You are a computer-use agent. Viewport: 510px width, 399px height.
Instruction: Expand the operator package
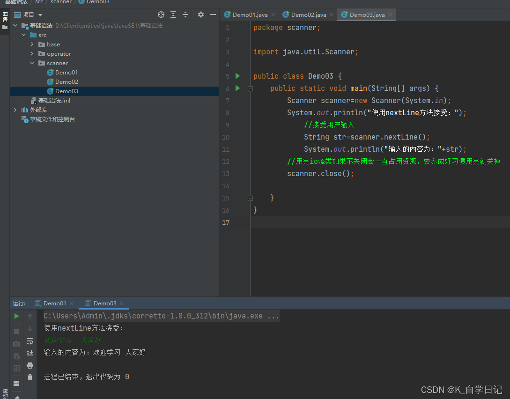point(32,54)
